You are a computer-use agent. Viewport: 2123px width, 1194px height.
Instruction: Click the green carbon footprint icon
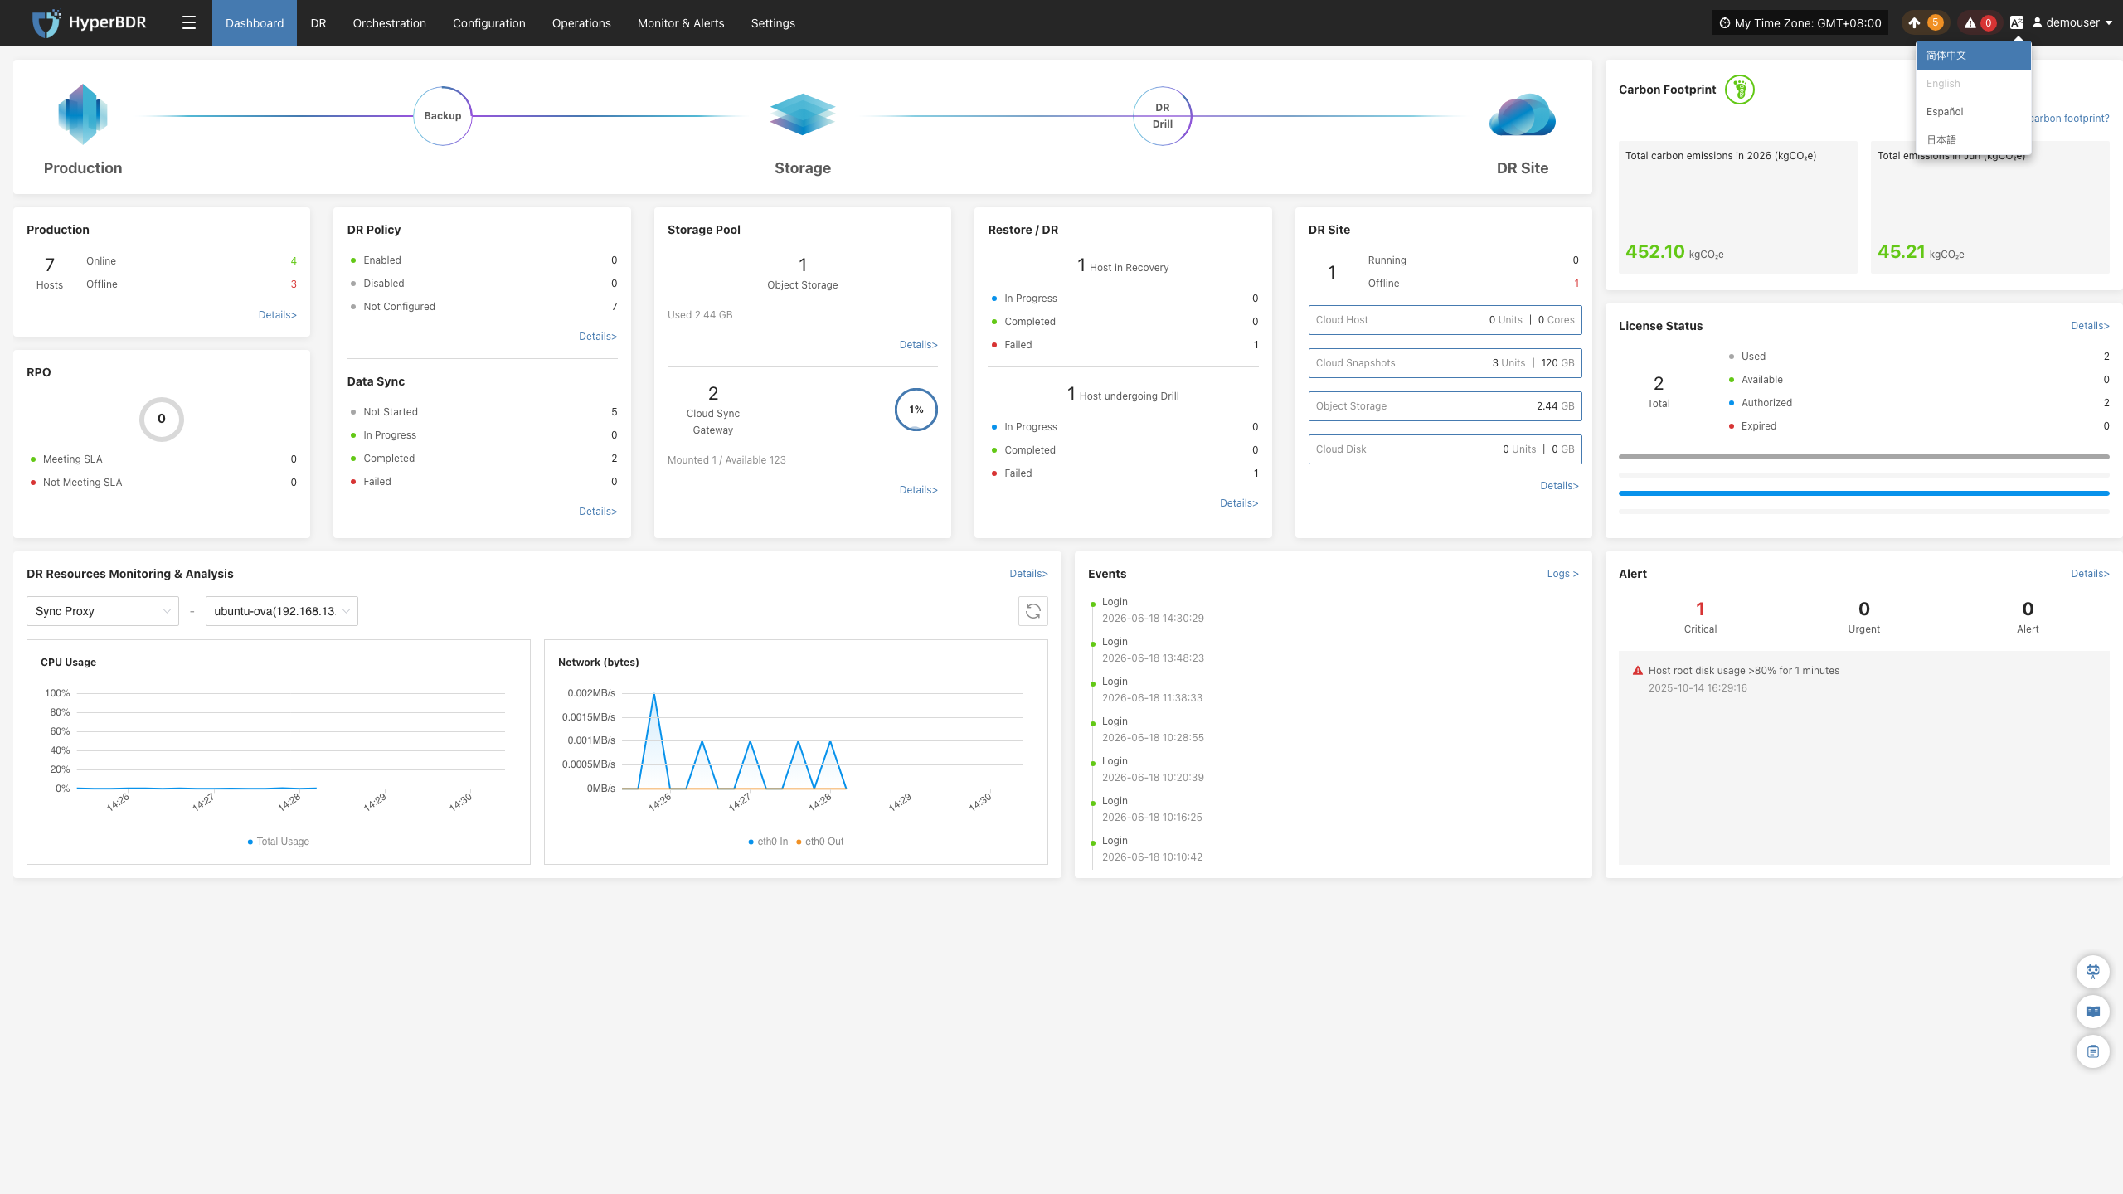click(x=1740, y=90)
